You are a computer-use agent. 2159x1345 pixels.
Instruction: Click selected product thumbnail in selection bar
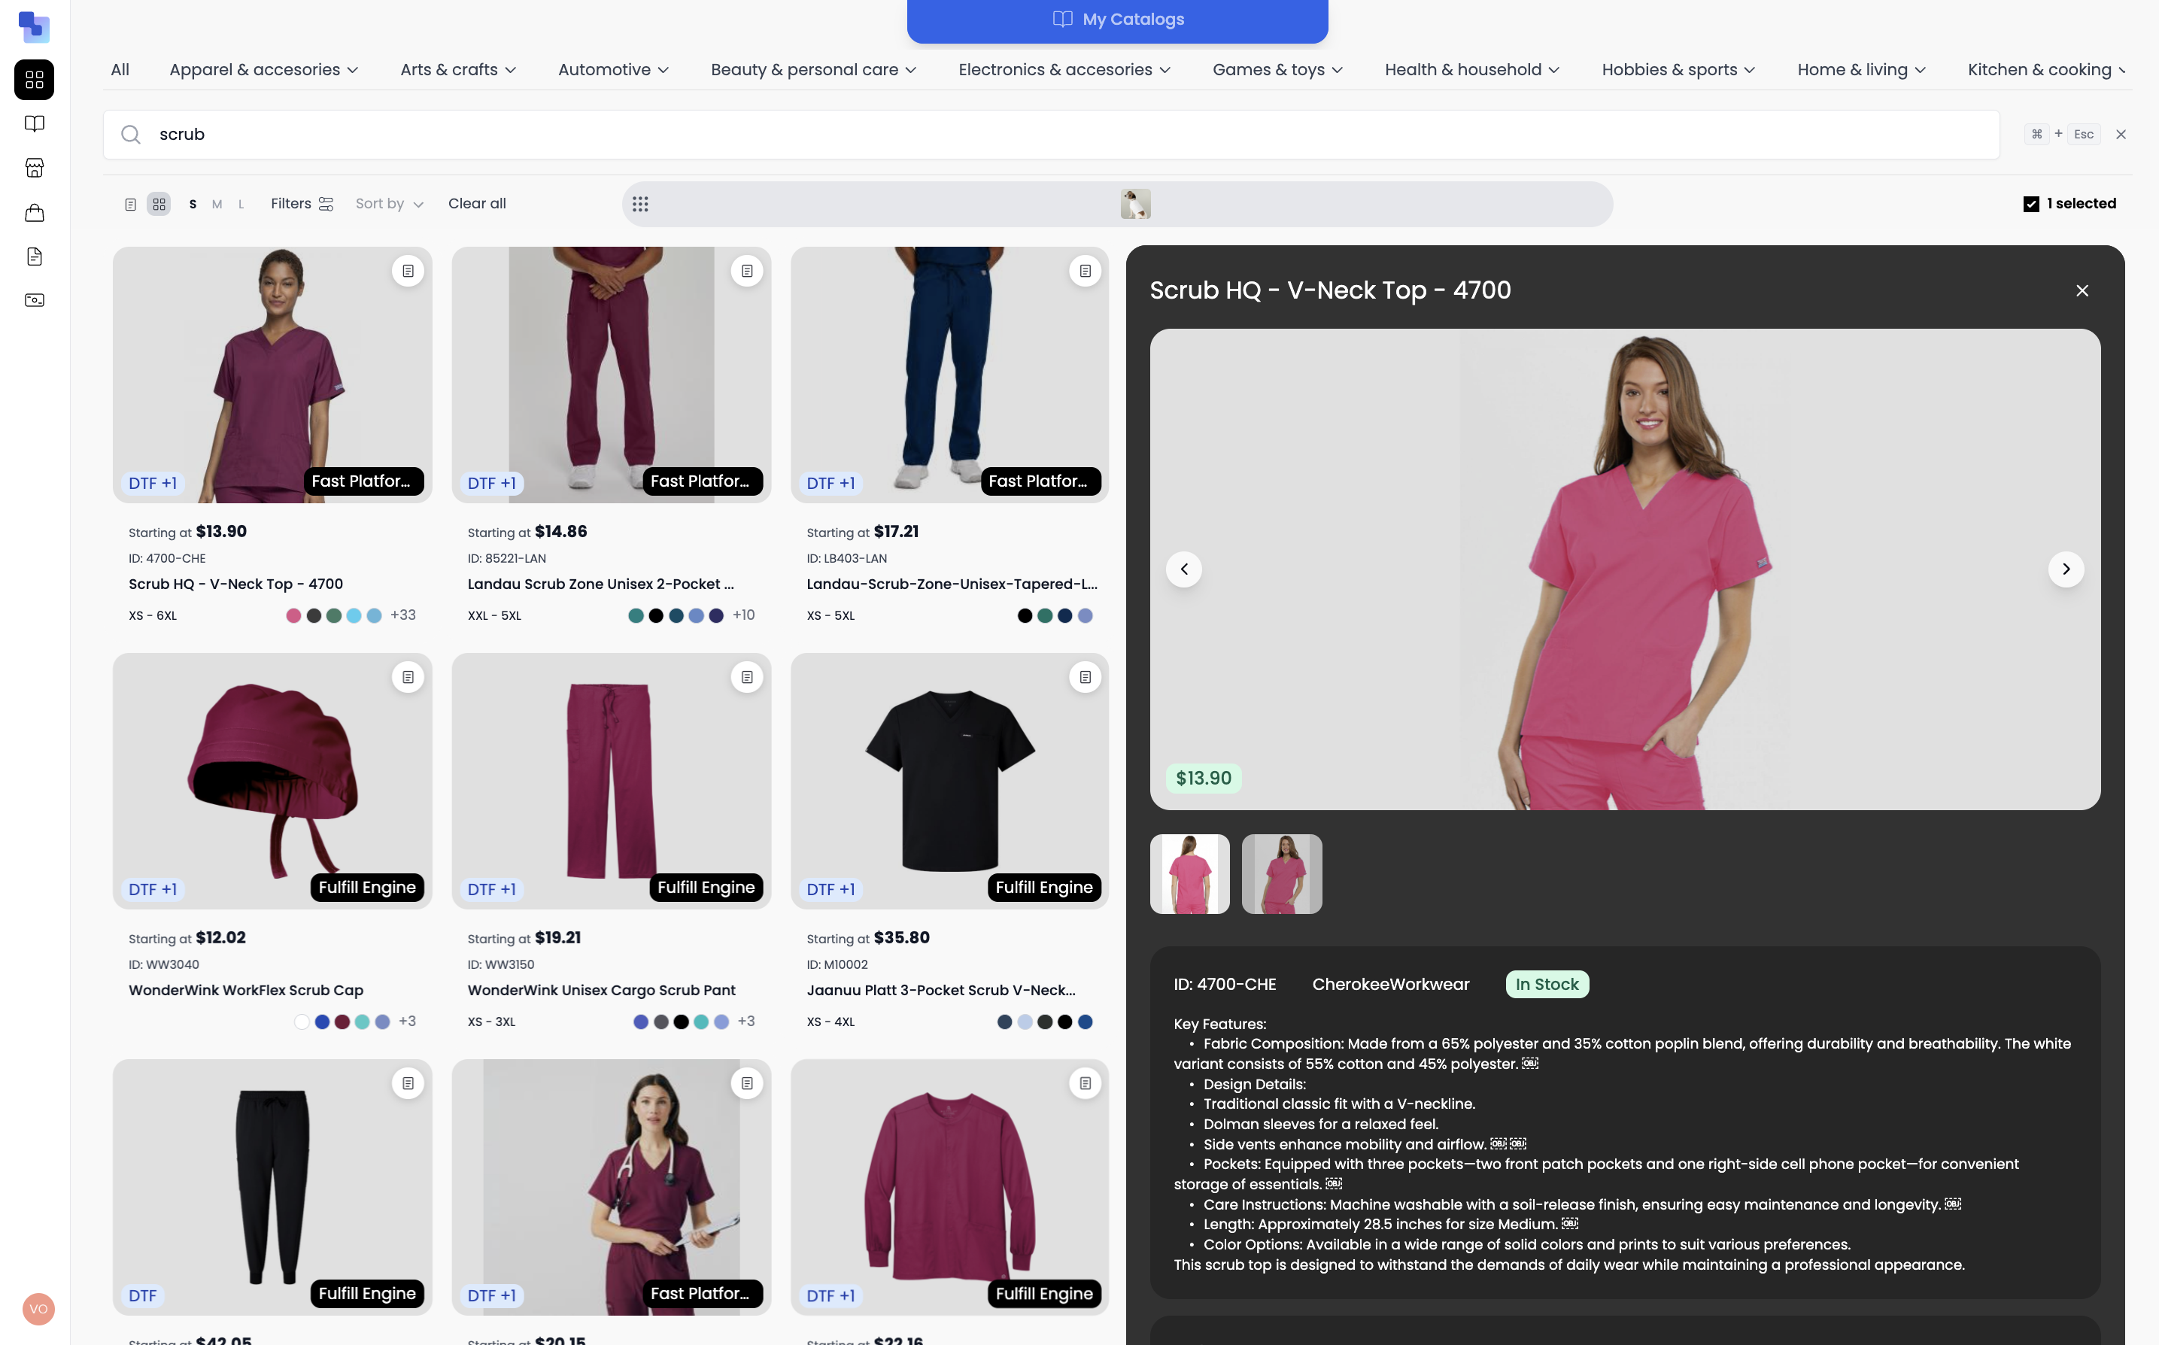point(1135,204)
